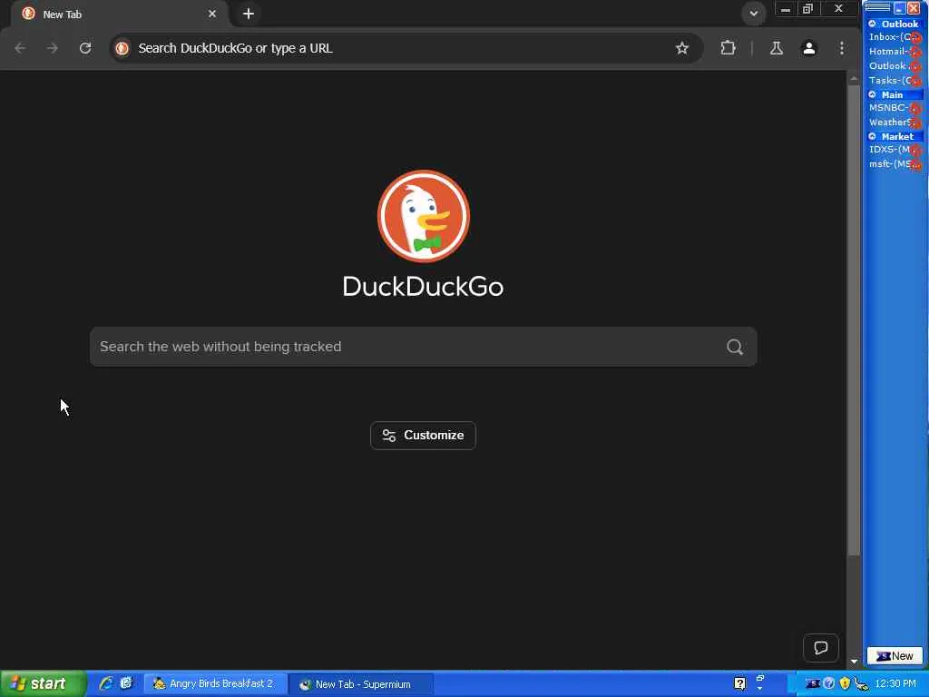Image resolution: width=929 pixels, height=697 pixels.
Task: Click the Customize button
Action: tap(423, 436)
